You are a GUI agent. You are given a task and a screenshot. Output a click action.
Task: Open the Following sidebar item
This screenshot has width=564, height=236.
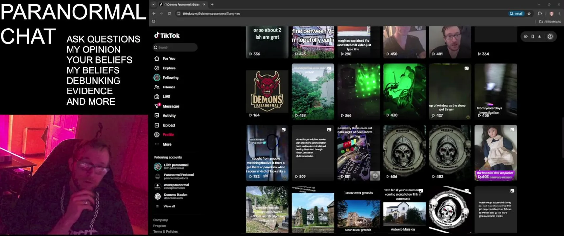coord(166,77)
